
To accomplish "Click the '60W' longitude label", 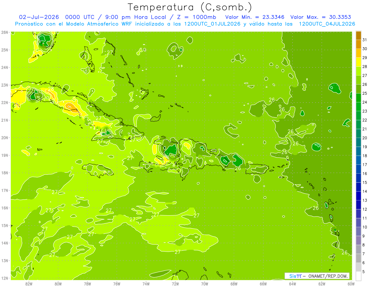I will [x=351, y=284].
